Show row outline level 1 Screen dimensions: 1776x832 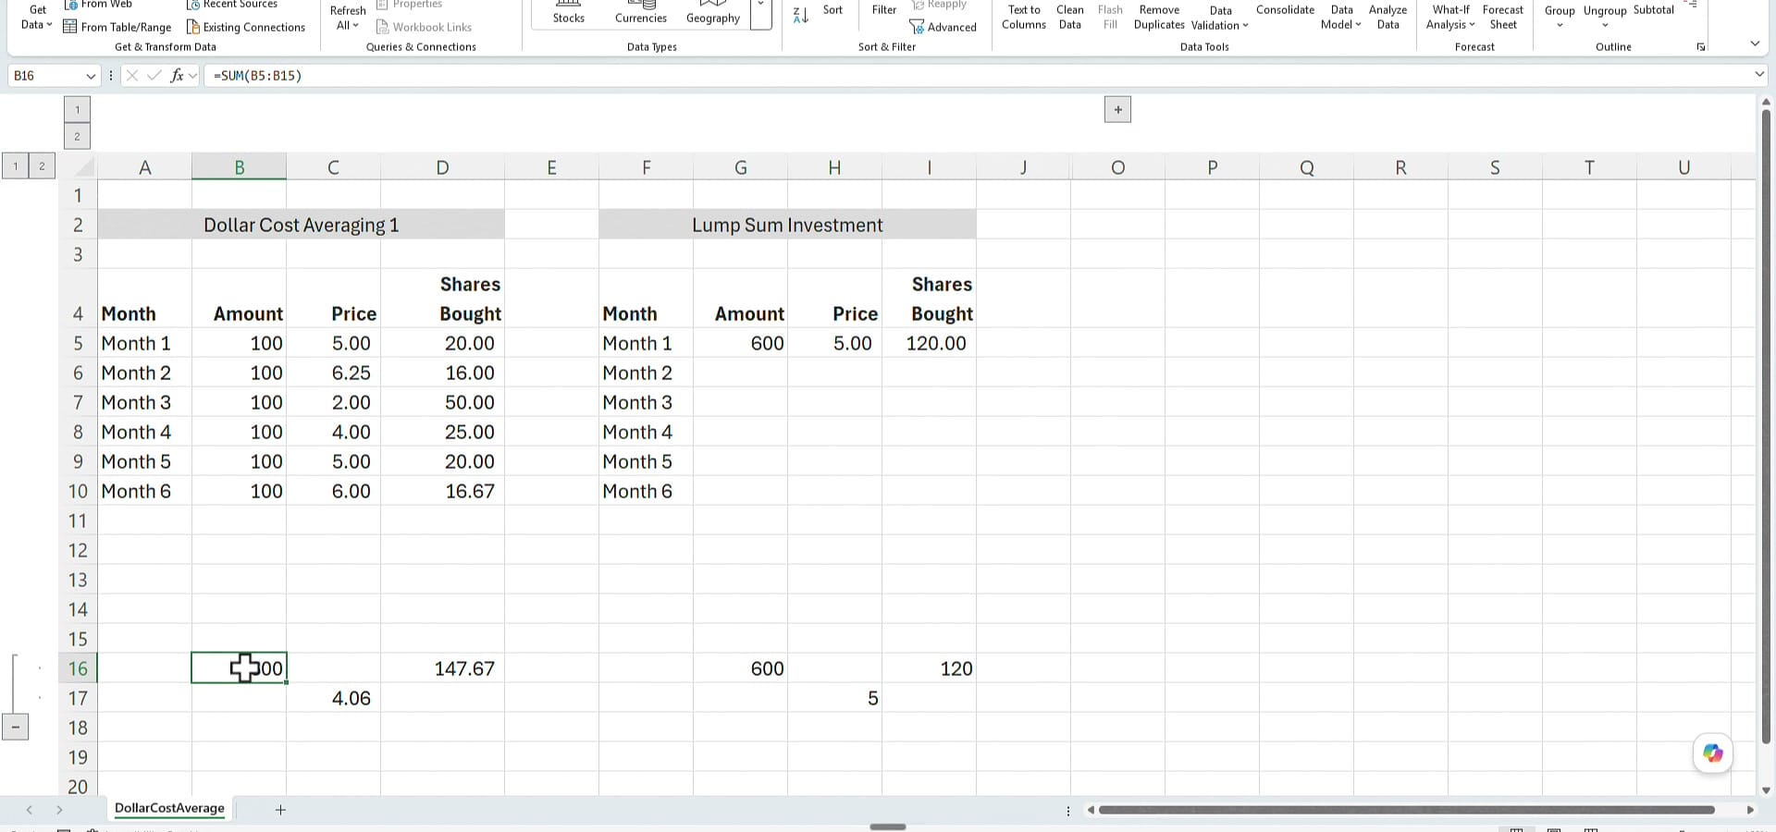15,166
